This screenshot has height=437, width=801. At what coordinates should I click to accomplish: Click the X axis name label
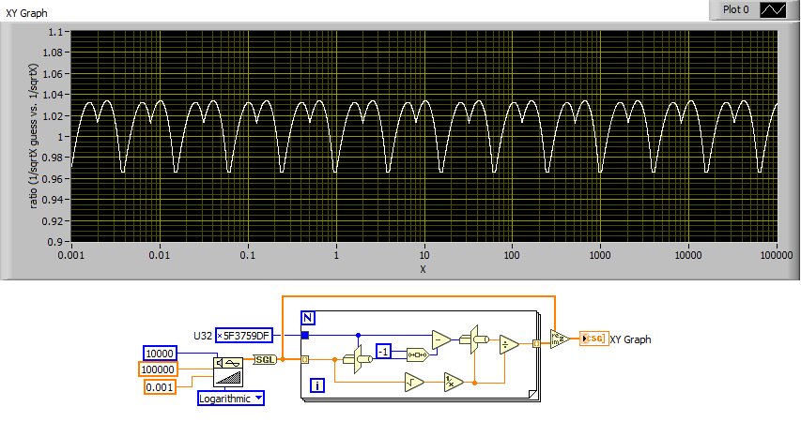click(x=423, y=269)
